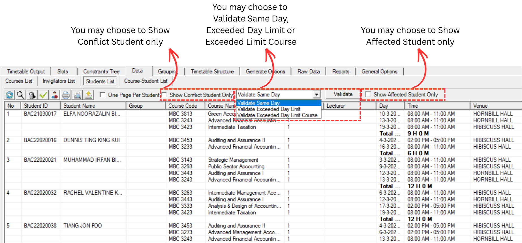Choose Validate Exceeded Day Limit Course option

click(279, 115)
